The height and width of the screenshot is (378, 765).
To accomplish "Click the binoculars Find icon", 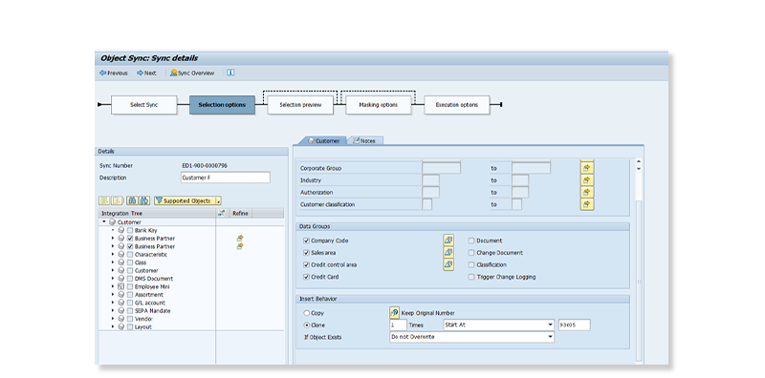I will coord(132,200).
